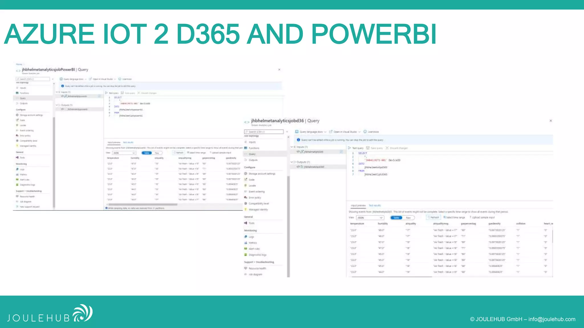The width and height of the screenshot is (584, 328).
Task: Focus the Search box in jobd36 window
Action: [x=264, y=132]
